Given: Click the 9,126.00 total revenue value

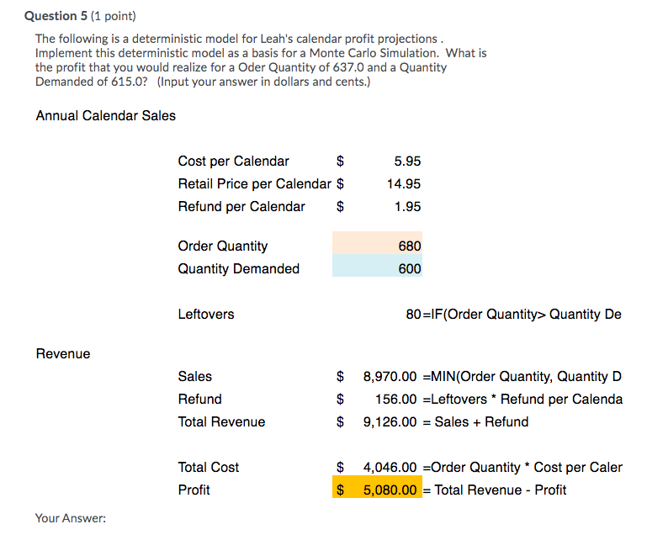Looking at the screenshot, I should pos(390,421).
